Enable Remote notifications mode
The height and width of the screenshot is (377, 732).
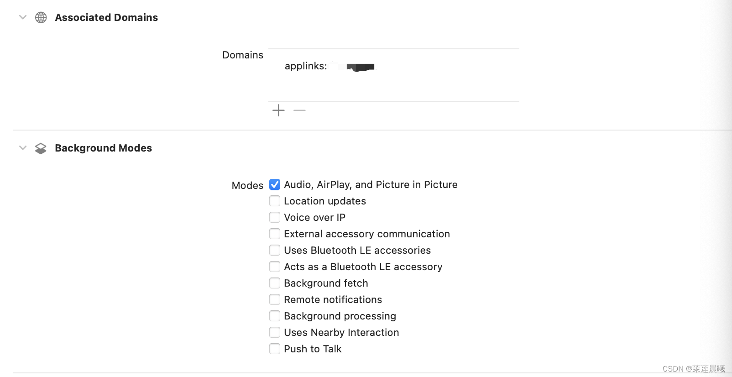[274, 299]
